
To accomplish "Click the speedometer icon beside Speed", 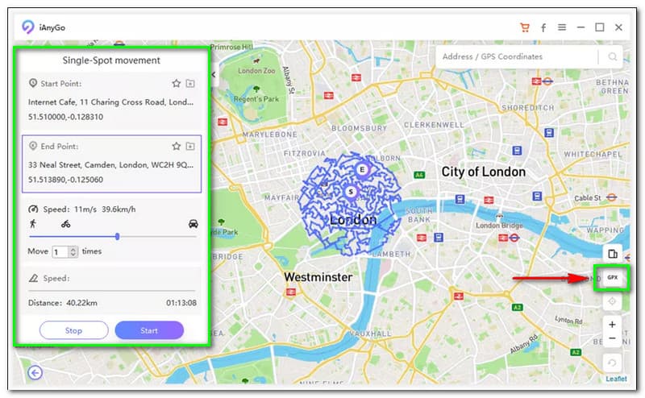I will [33, 209].
